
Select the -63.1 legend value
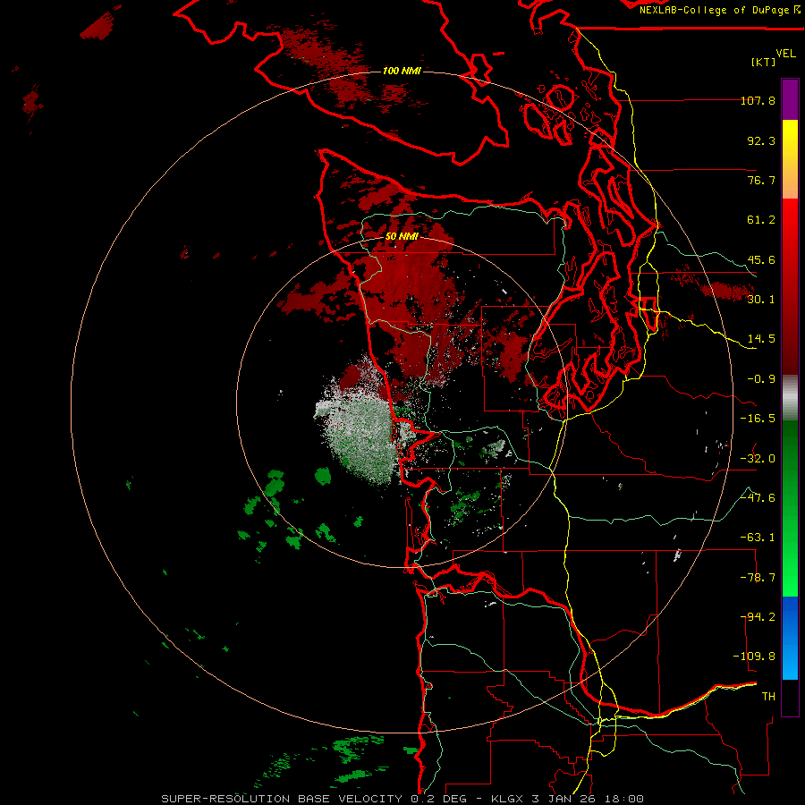[x=758, y=538]
